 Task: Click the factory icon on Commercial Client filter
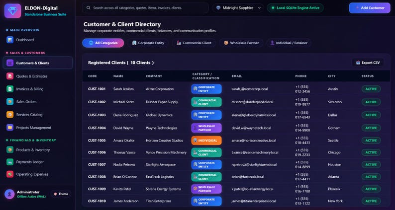click(x=179, y=43)
